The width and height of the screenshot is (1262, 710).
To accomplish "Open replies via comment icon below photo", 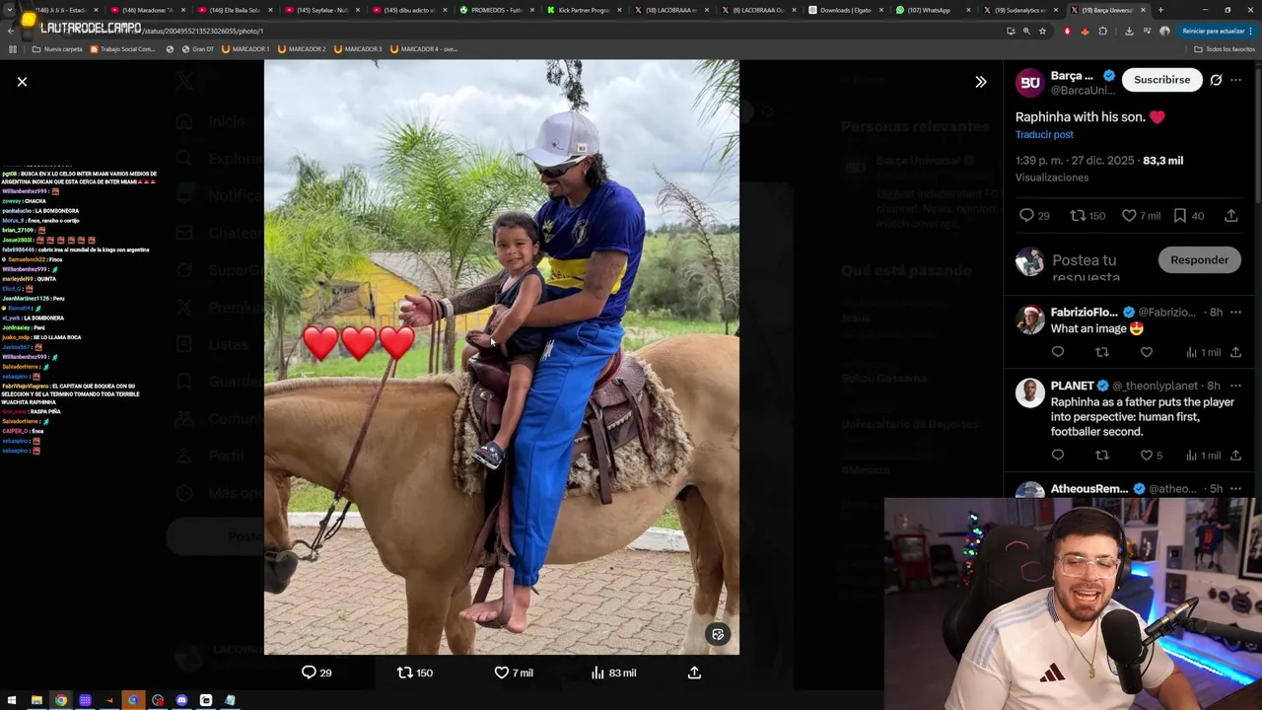I will pos(309,673).
